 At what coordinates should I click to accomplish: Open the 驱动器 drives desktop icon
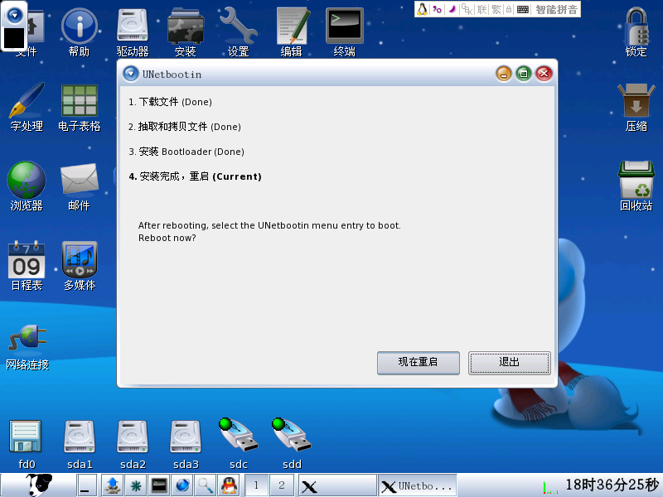point(133,32)
